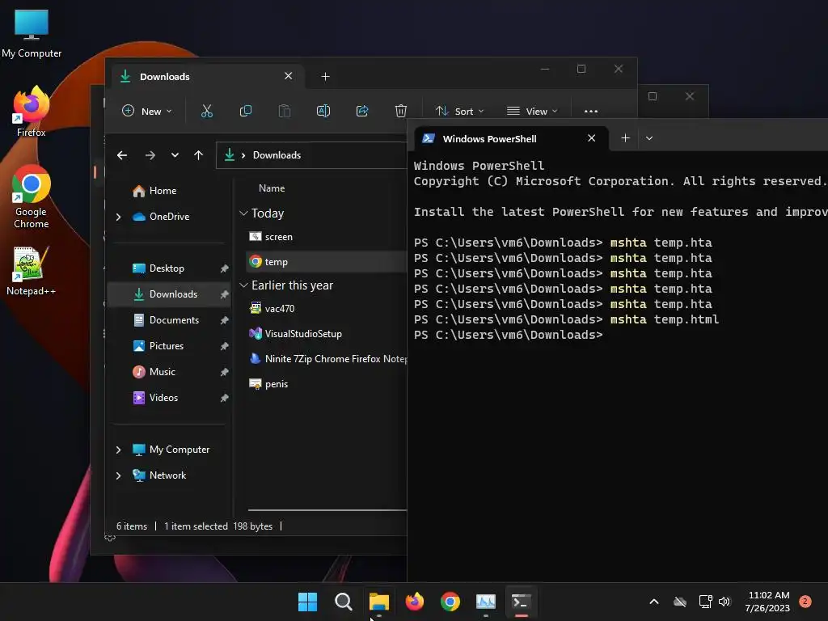The height and width of the screenshot is (621, 828).
Task: Click the Delete trash icon in Explorer
Action: pyautogui.click(x=401, y=111)
